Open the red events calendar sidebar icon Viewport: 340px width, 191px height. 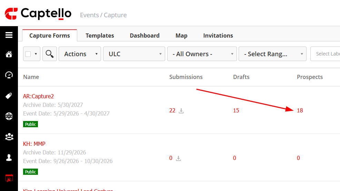[x=9, y=178]
